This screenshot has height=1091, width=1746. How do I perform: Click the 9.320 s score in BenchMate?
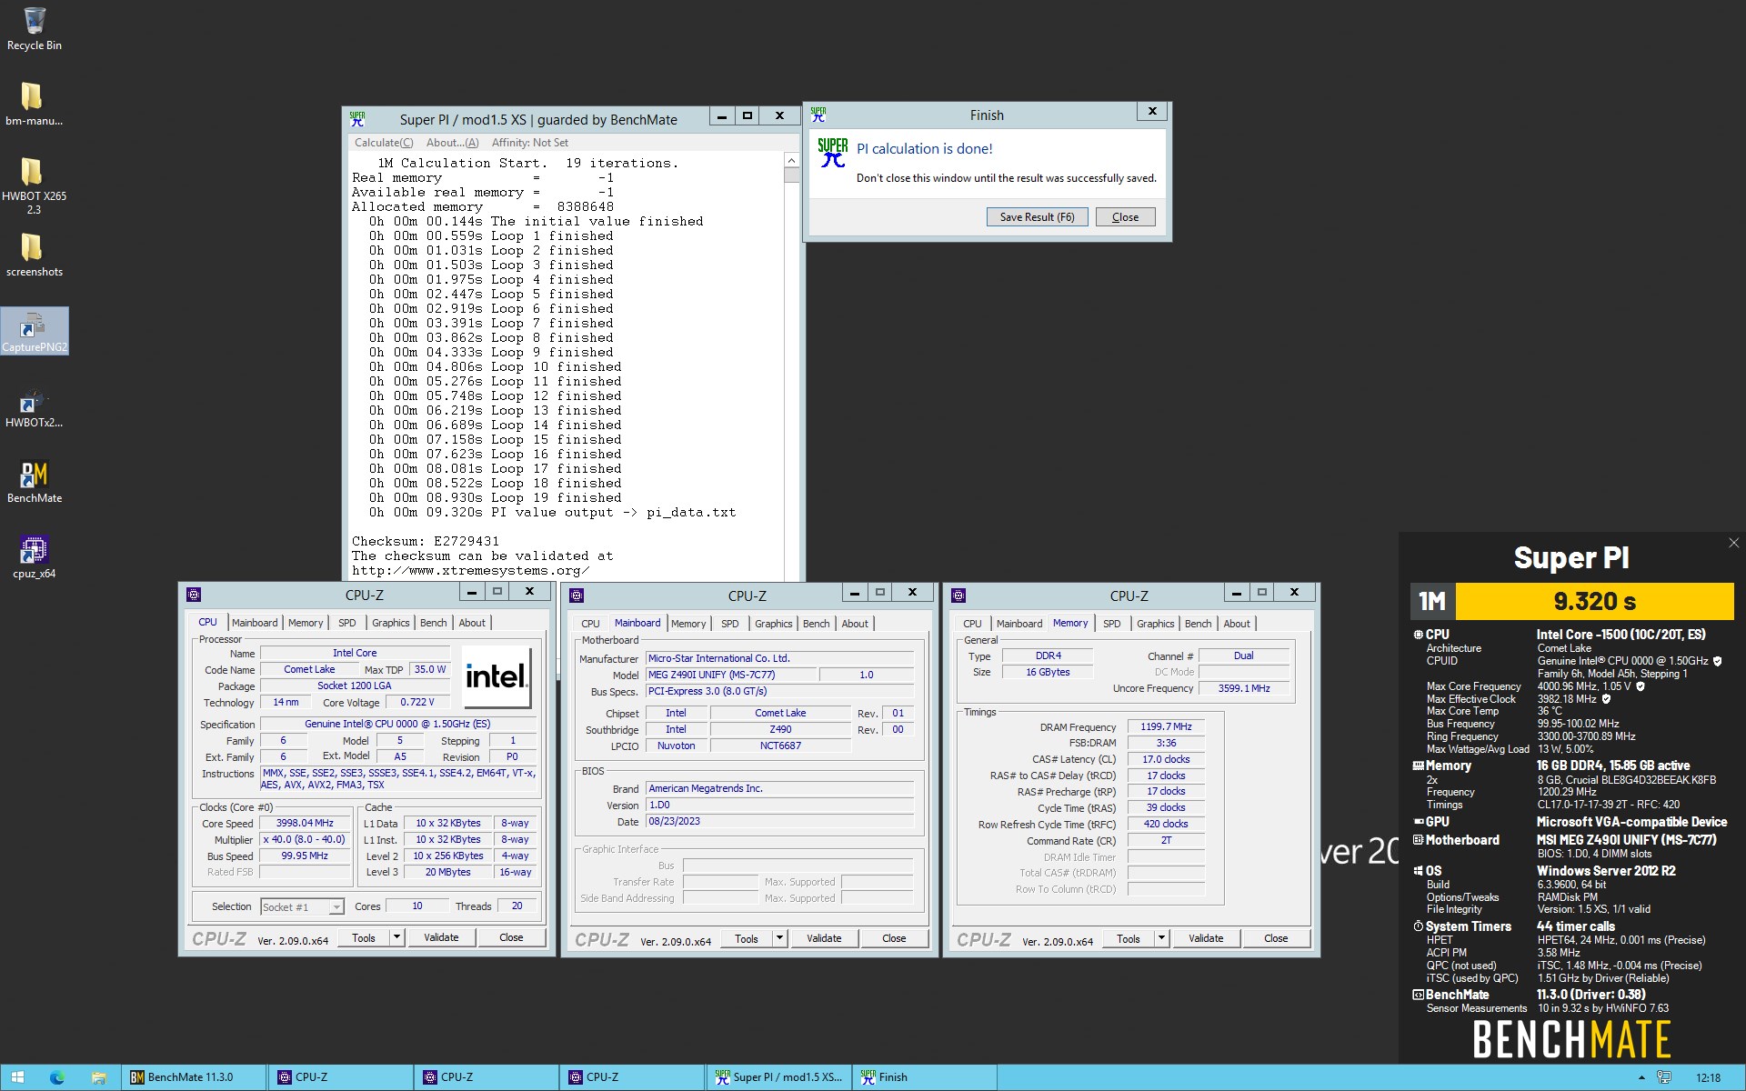[x=1595, y=601]
